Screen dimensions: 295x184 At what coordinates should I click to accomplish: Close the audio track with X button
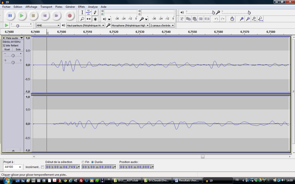click(x=4, y=38)
